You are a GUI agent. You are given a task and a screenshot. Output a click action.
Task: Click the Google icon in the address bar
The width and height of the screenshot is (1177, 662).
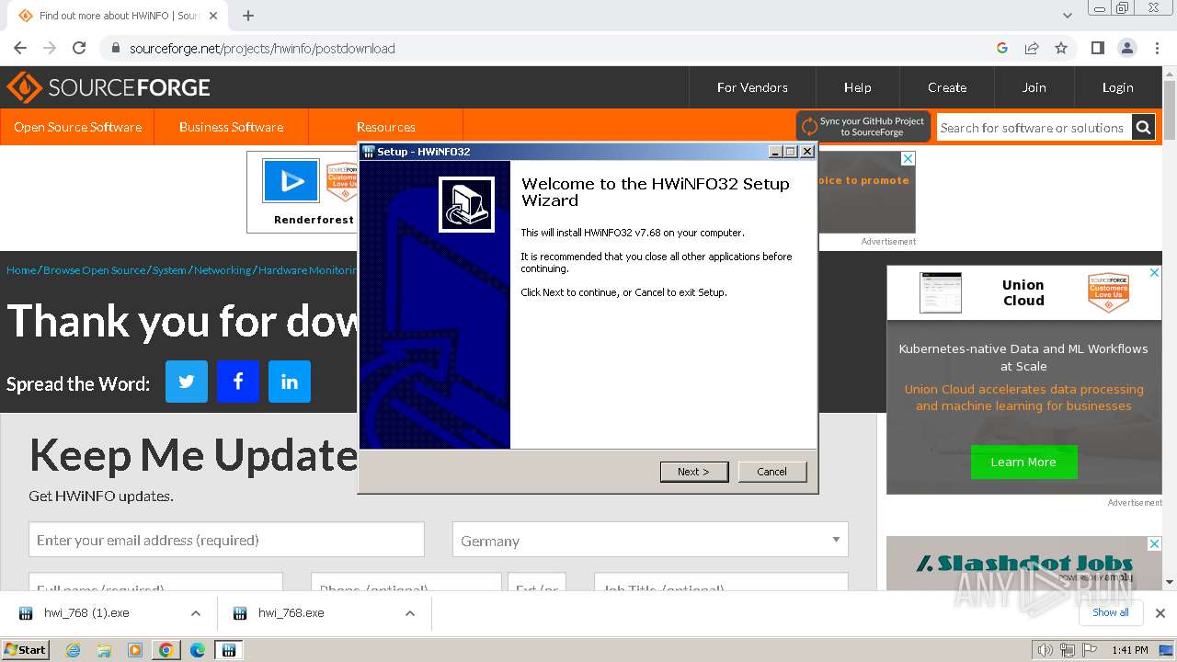[1002, 48]
